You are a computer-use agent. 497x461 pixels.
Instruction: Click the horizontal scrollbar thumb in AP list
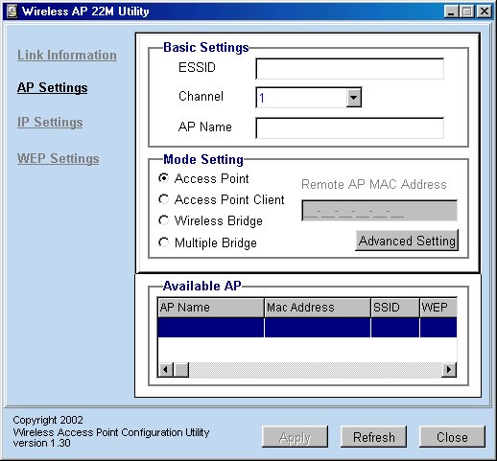tap(181, 370)
